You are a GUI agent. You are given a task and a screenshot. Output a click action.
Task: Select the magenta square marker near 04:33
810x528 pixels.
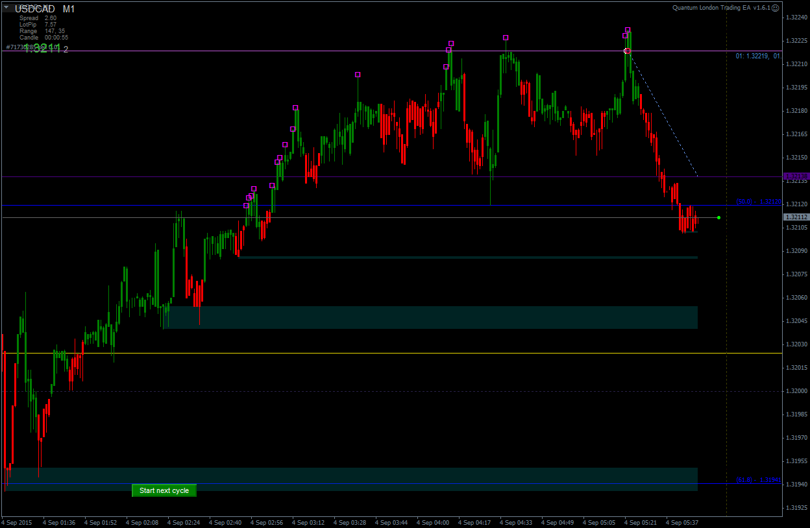(506, 38)
